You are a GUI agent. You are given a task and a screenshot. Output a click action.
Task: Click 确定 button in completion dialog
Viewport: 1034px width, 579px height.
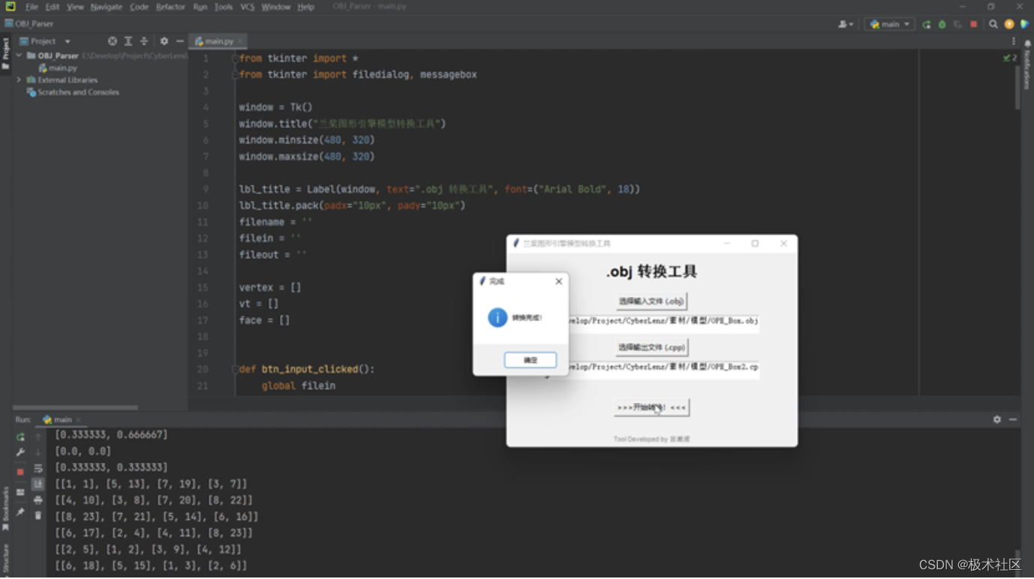pyautogui.click(x=531, y=360)
